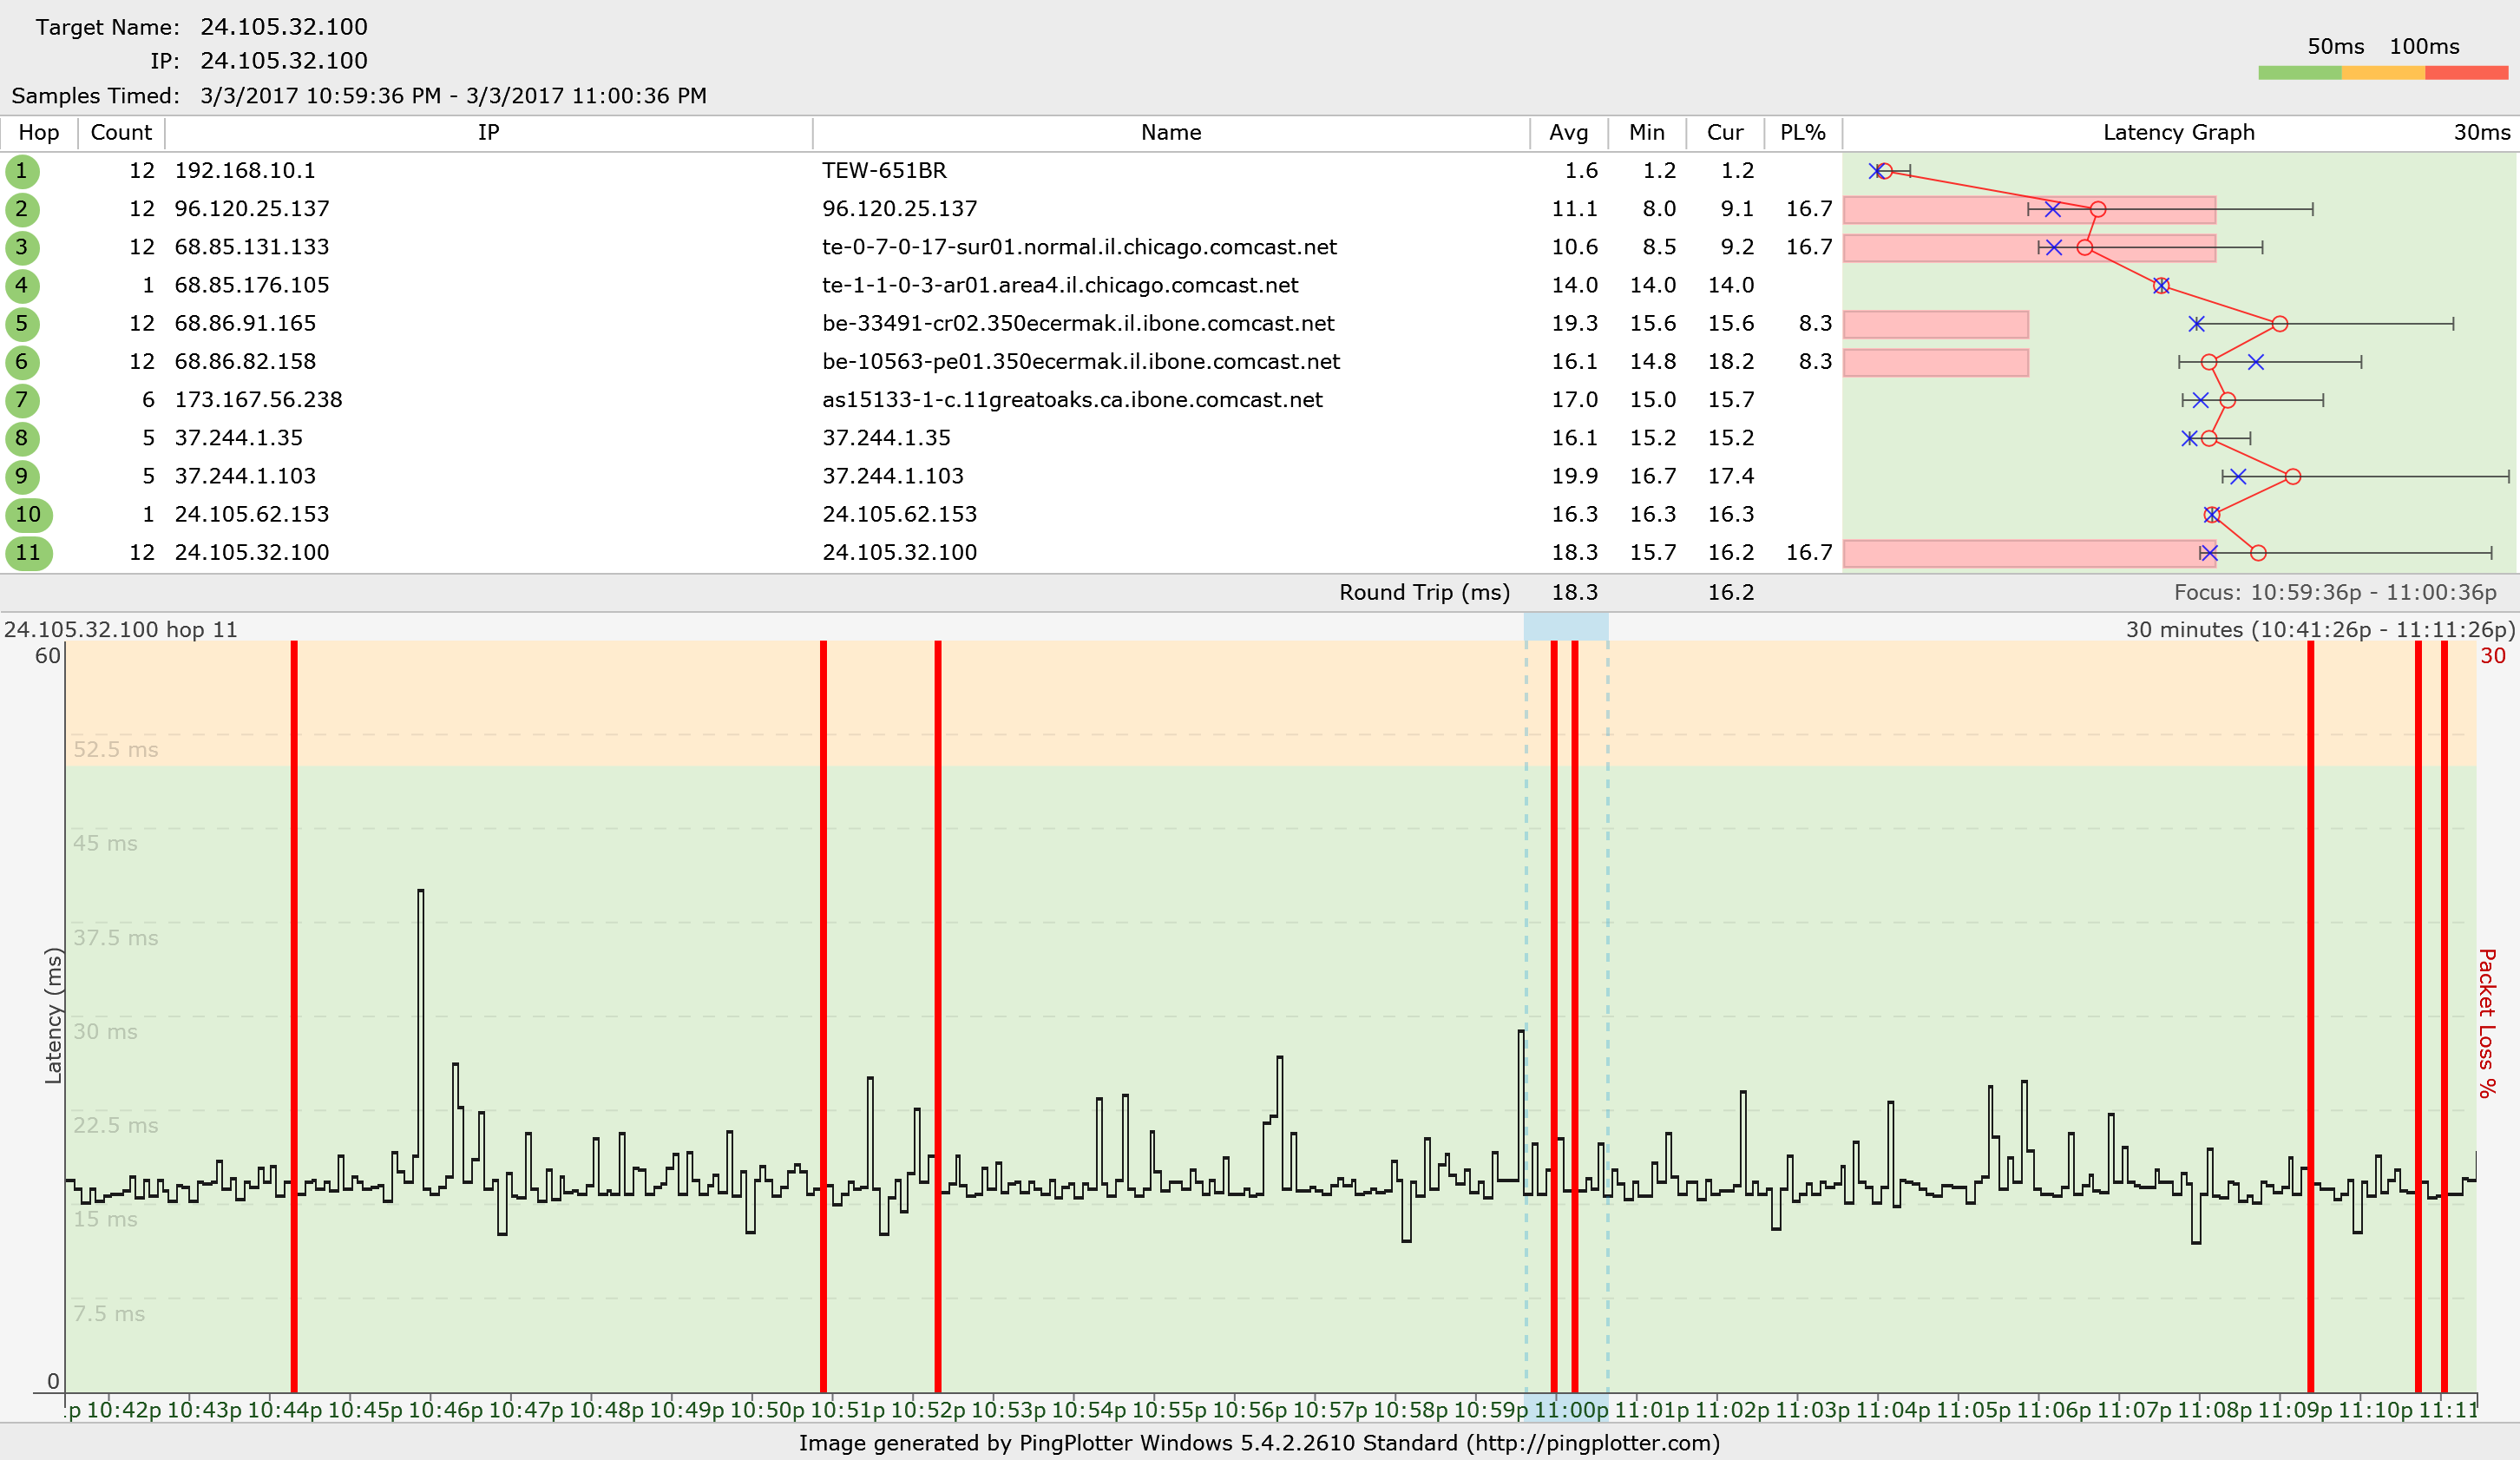Click the green hop 4 circle icon
The height and width of the screenshot is (1460, 2520).
[22, 286]
